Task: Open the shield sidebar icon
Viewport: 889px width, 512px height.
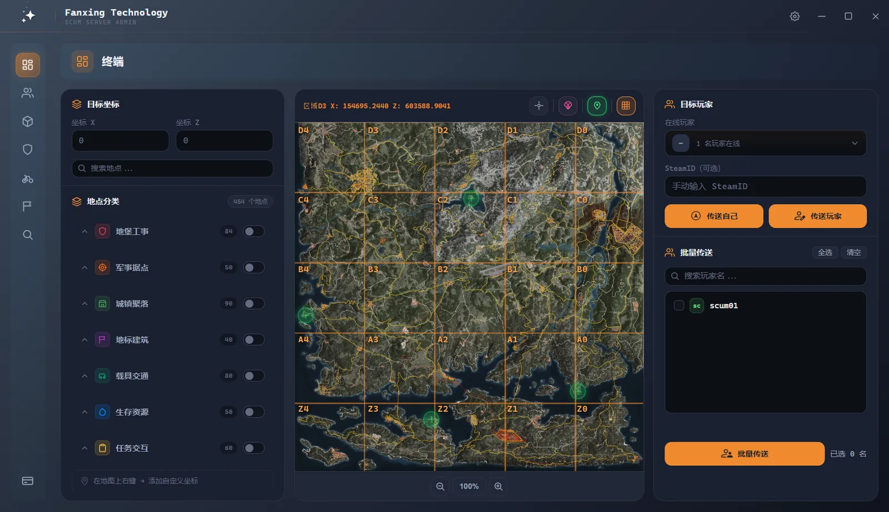Action: (x=28, y=150)
